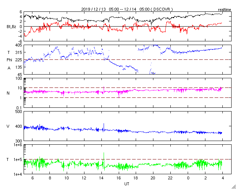Click the '1e+5' temperature axis value
236x189 pixels.
(18, 159)
